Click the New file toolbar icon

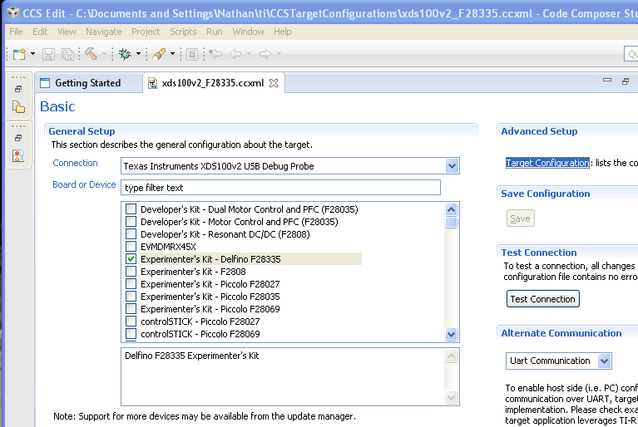[x=18, y=54]
